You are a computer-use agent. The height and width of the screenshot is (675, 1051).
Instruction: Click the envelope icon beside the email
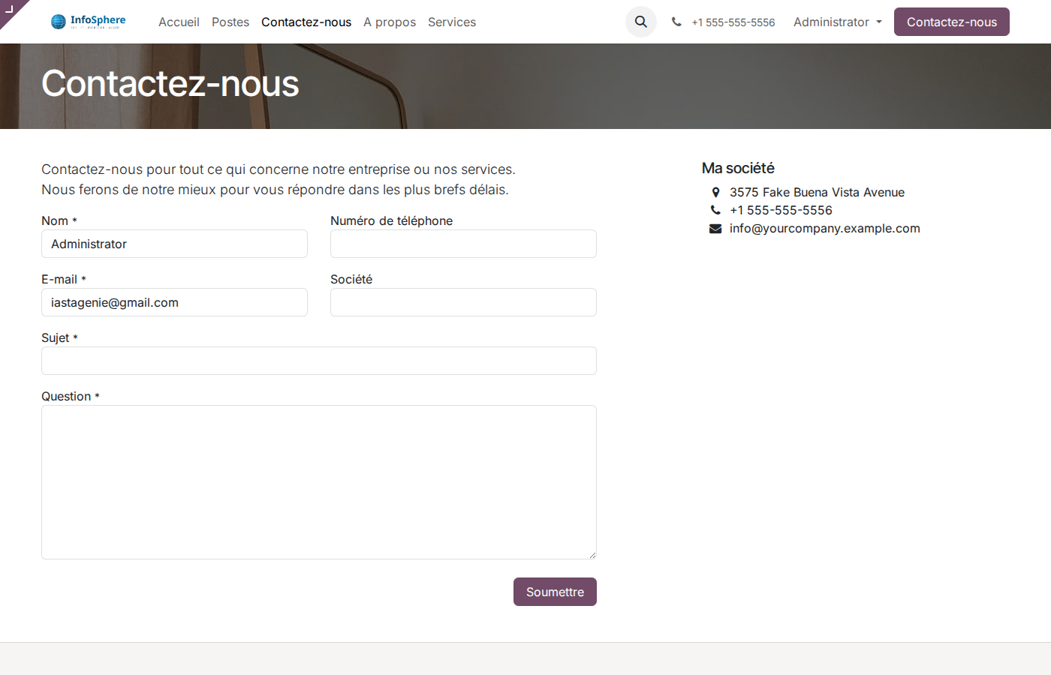click(715, 228)
